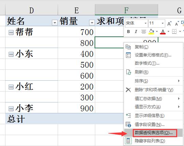The image size is (184, 146).
Task: Select column D header
Action: coord(31,10)
